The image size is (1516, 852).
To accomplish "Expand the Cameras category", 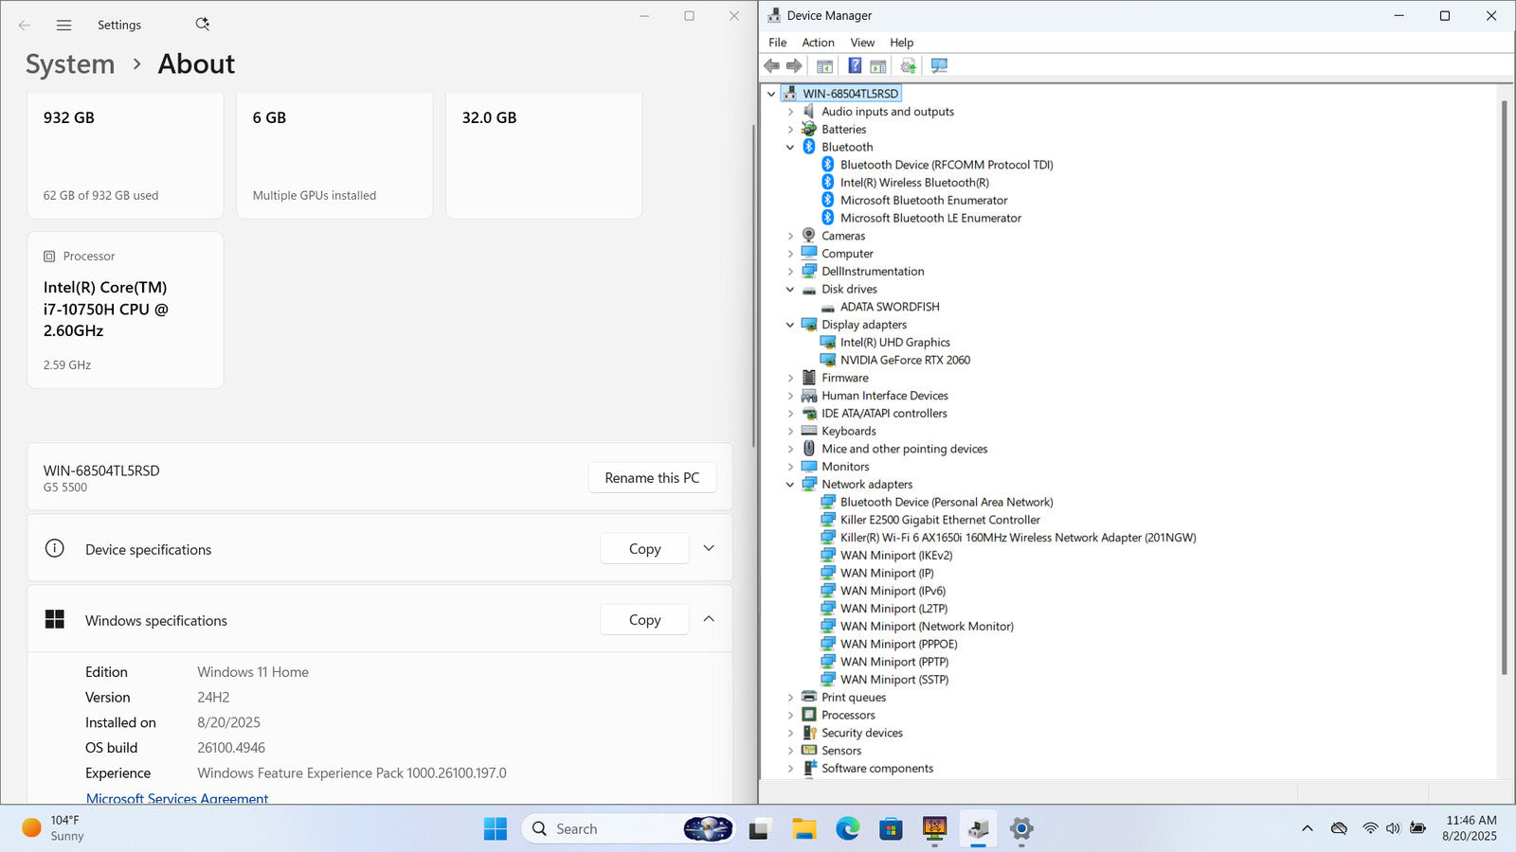I will tap(790, 236).
